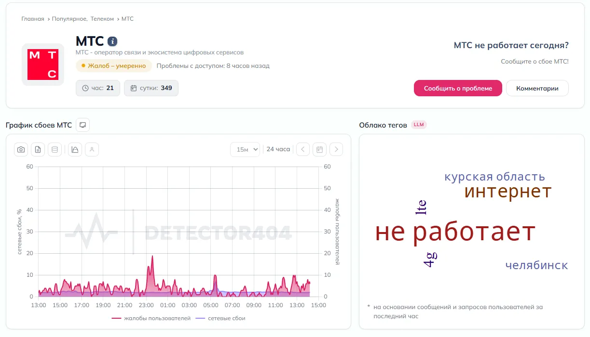This screenshot has width=590, height=337.
Task: Open Популярное breadcrumb link
Action: click(69, 19)
